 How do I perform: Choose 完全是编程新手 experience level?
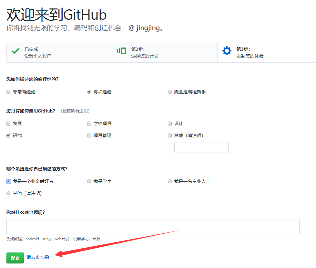[170, 92]
